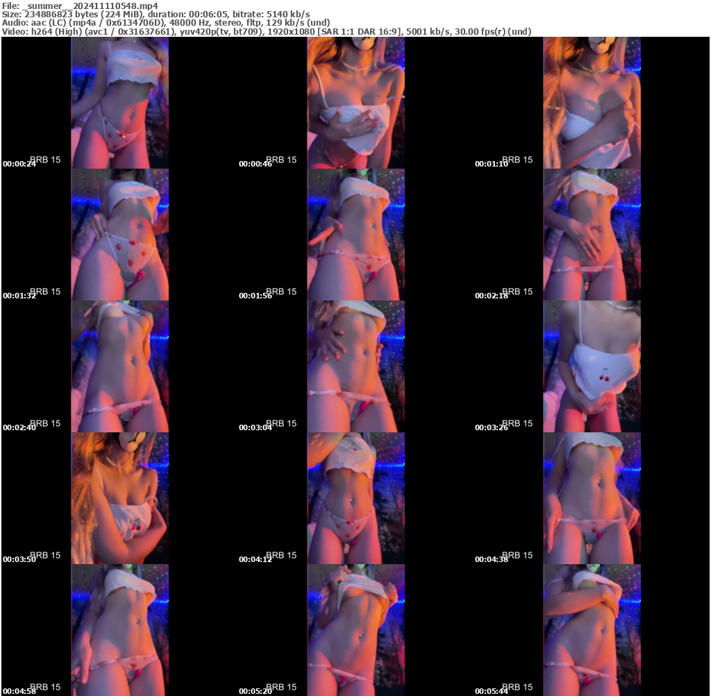This screenshot has height=696, width=711.
Task: Open the thumbnail at 00:00:46
Action: pyautogui.click(x=356, y=102)
